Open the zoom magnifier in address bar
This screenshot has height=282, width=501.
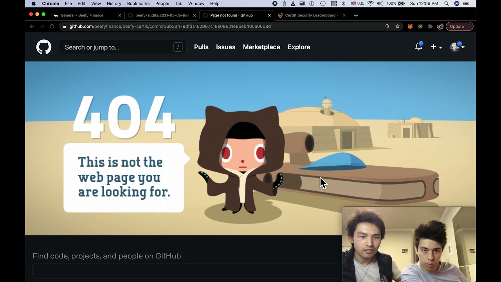(387, 26)
